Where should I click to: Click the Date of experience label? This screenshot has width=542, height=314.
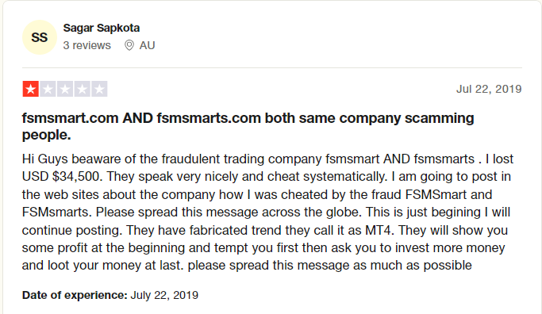(x=75, y=295)
